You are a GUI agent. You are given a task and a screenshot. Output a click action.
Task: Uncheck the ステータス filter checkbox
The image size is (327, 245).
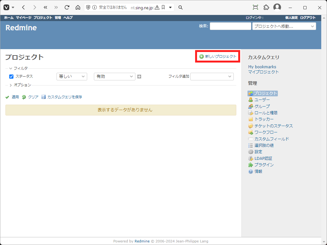(x=11, y=77)
